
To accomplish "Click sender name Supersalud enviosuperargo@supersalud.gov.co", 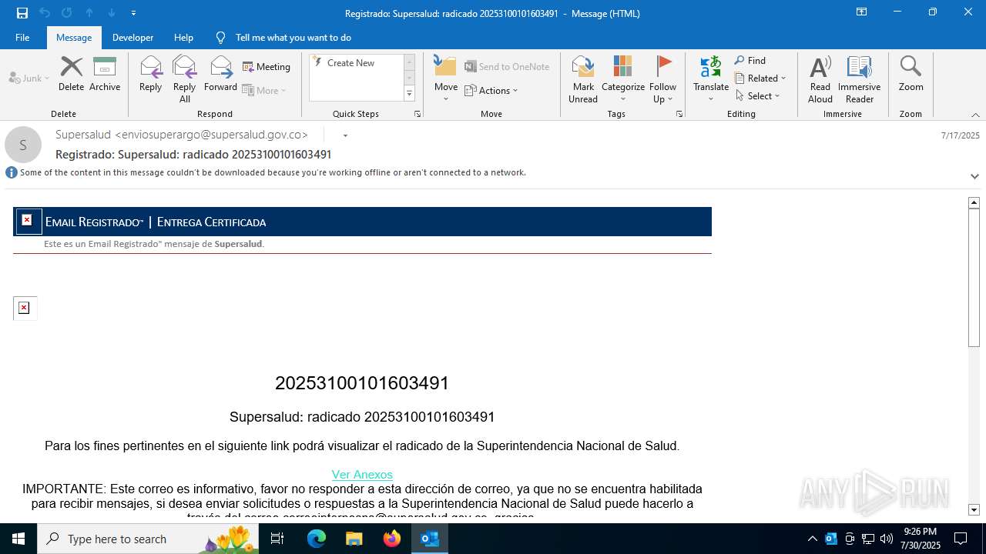I will click(182, 135).
